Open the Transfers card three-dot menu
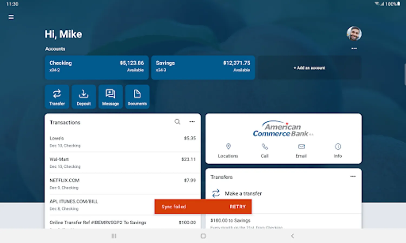The height and width of the screenshot is (243, 406). 353,176
